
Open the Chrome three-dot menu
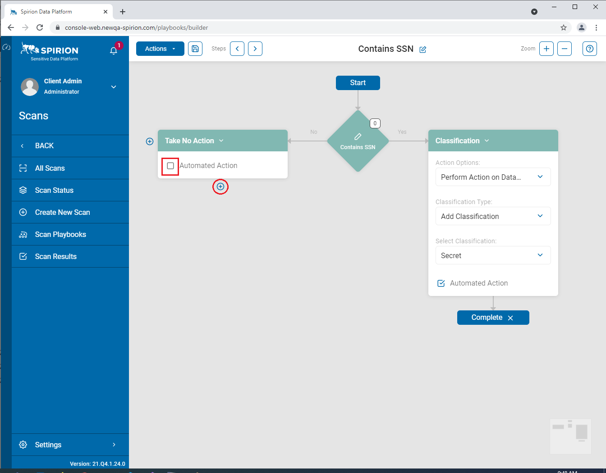(x=597, y=27)
